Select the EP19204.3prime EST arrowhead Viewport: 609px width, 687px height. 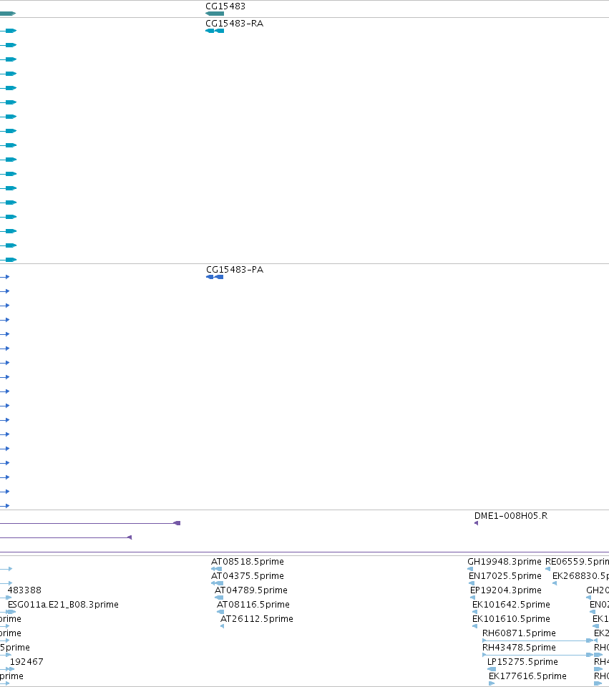pos(473,598)
